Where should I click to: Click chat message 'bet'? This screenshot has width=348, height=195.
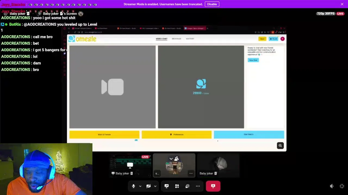[36, 43]
